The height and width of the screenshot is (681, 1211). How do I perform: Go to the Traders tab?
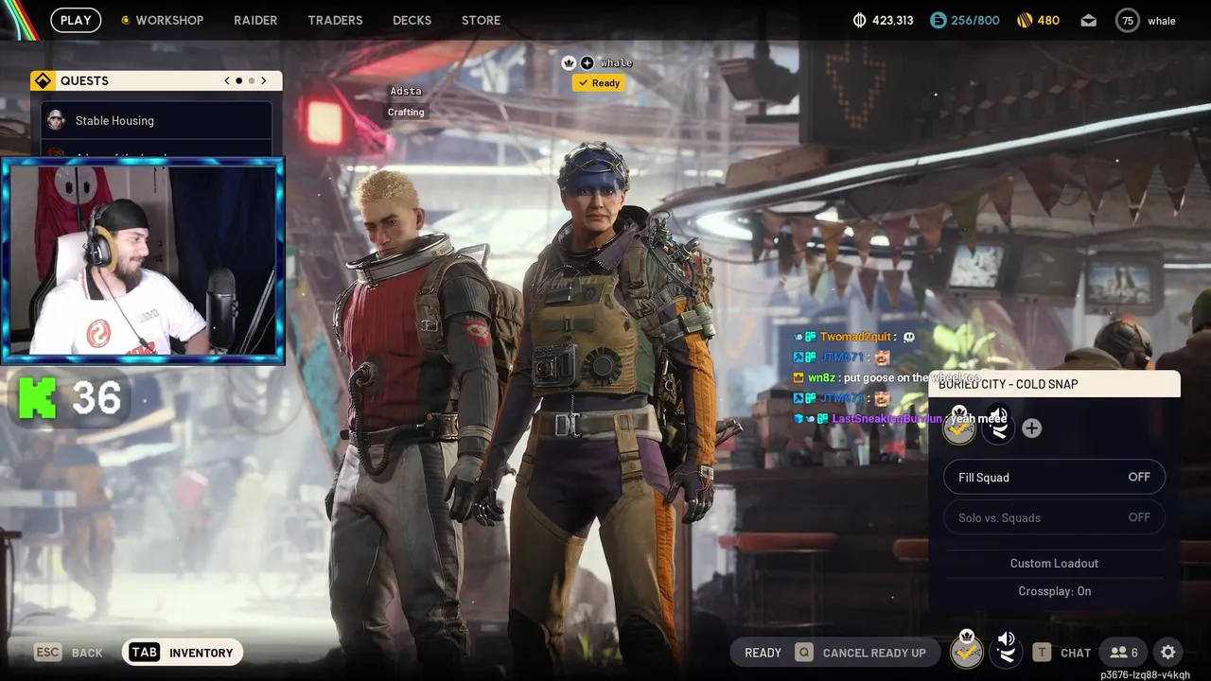(x=335, y=20)
